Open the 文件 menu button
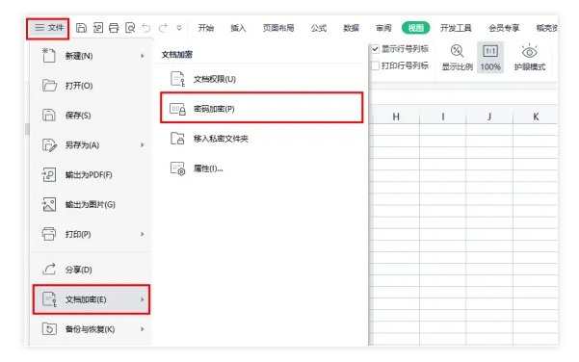 [x=48, y=28]
